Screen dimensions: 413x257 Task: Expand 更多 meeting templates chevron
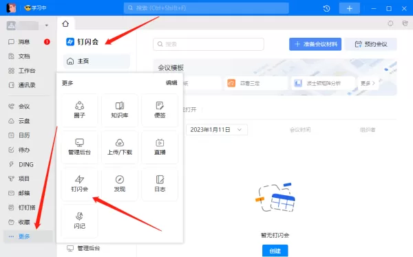(x=368, y=83)
